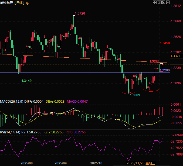Select the 1.3450 horizontal resistance line label
Image resolution: width=183 pixels, height=166 pixels.
point(164,43)
